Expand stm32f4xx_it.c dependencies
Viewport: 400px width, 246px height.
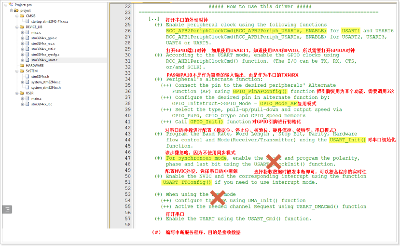23,104
